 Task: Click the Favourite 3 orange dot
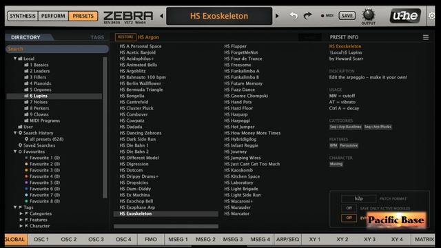point(26,170)
